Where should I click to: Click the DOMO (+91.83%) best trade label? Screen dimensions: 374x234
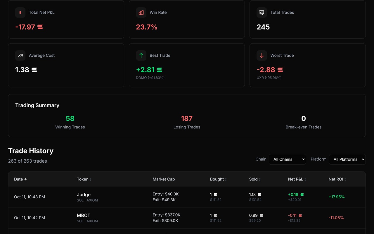150,78
